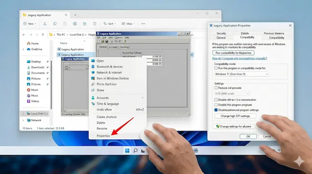Viewport: 312px width, 174px height.
Task: Open the New dropdown in Explorer toolbar
Action: click(30, 24)
